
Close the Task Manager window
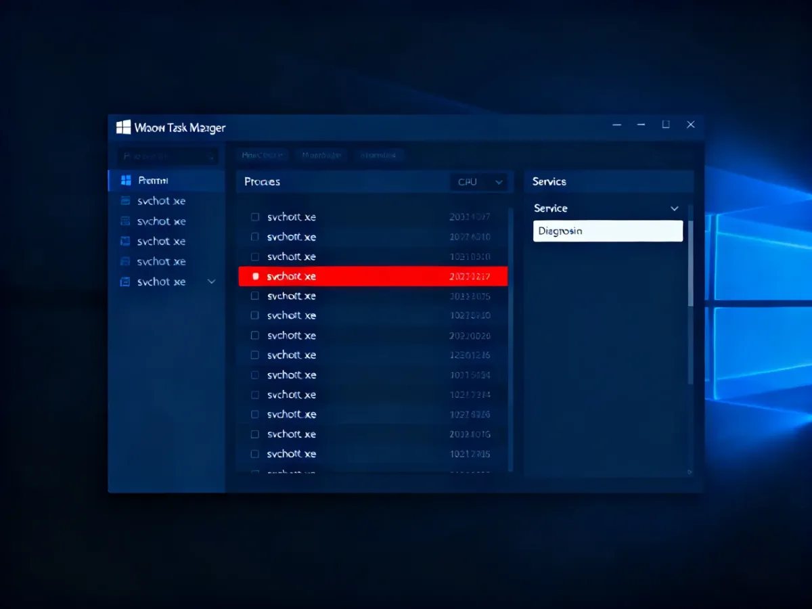point(691,125)
